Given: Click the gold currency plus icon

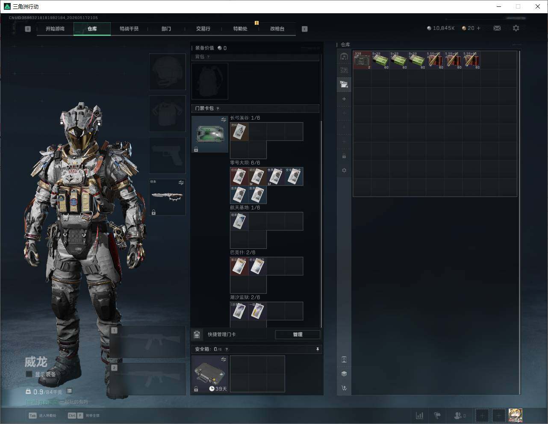Looking at the screenshot, I should click(478, 28).
